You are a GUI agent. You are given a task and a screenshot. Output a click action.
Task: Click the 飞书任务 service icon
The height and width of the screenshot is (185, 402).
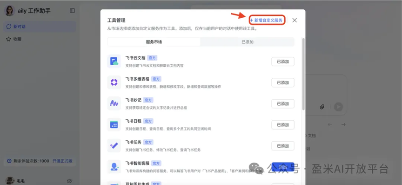[x=114, y=145]
